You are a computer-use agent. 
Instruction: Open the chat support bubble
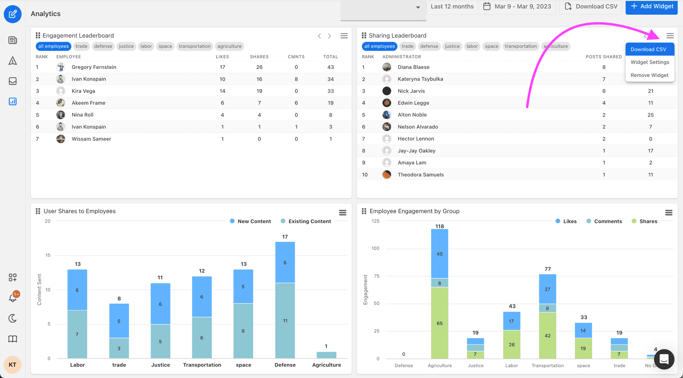coord(664,359)
